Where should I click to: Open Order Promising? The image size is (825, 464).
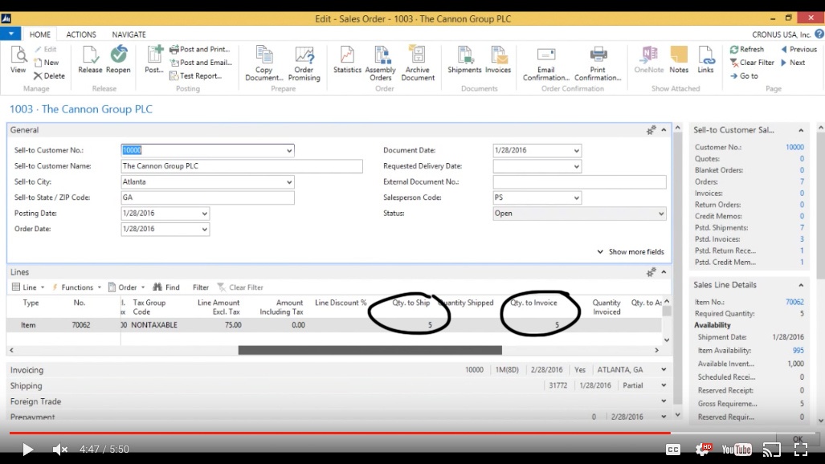pyautogui.click(x=304, y=63)
